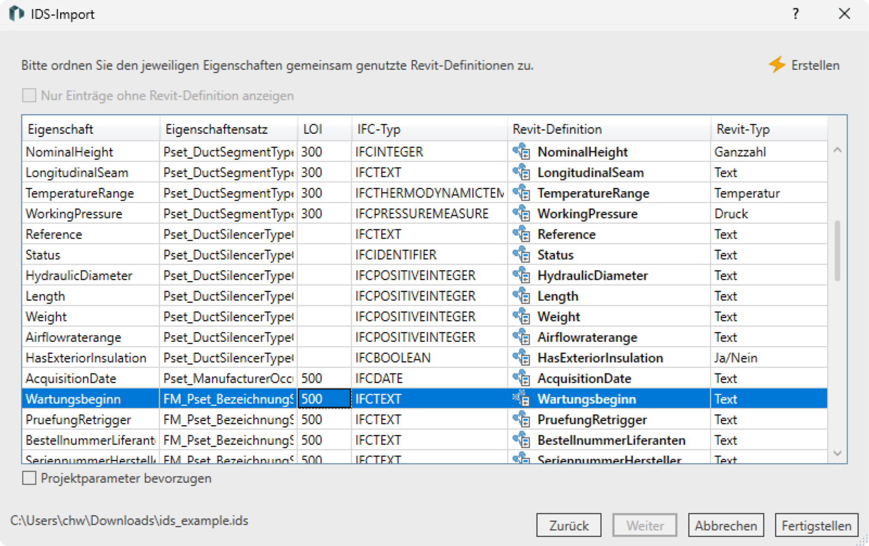Click the Zurück button
869x546 pixels.
569,525
